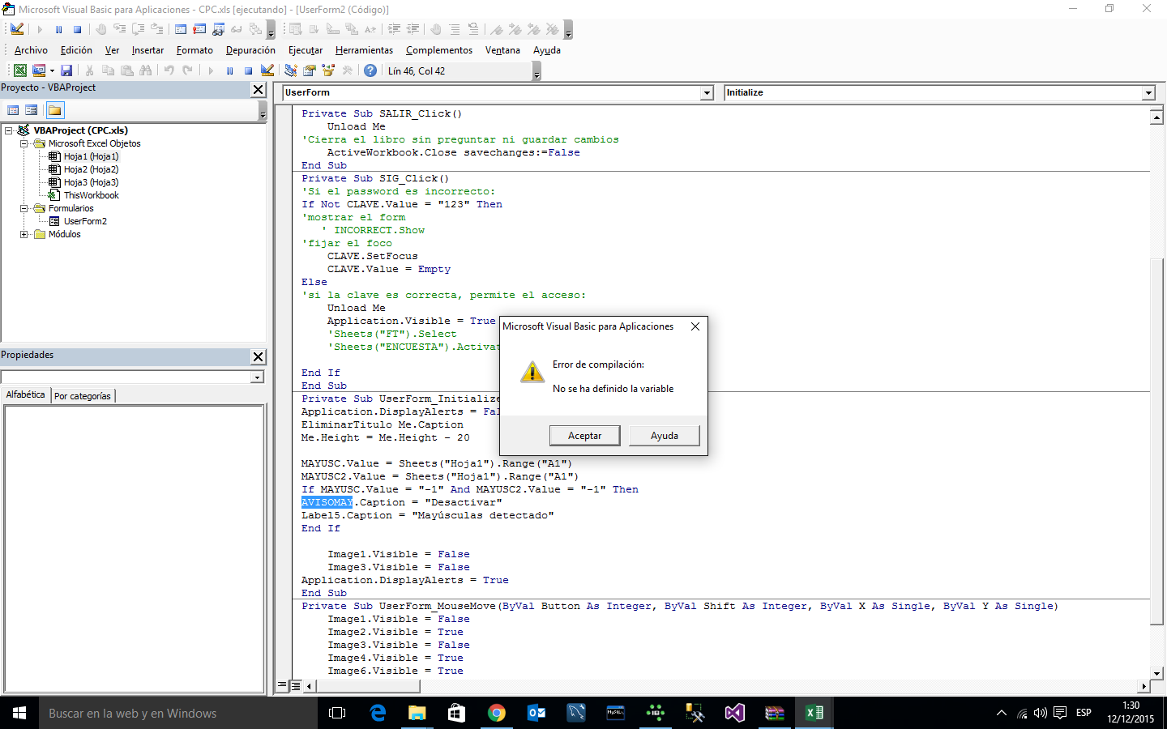This screenshot has height=729, width=1167.
Task: Open the Ejecutar menu
Action: coord(306,50)
